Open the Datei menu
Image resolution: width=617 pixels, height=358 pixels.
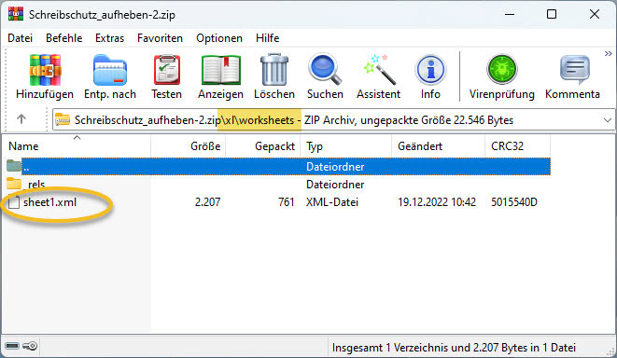[20, 38]
